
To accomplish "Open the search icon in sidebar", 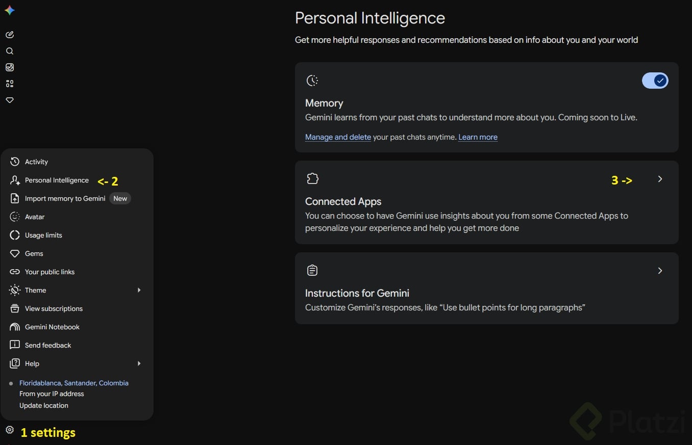I will [x=10, y=51].
